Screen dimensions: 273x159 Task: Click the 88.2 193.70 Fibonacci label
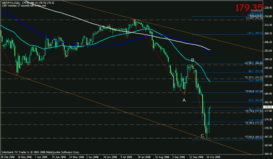coord(256,71)
